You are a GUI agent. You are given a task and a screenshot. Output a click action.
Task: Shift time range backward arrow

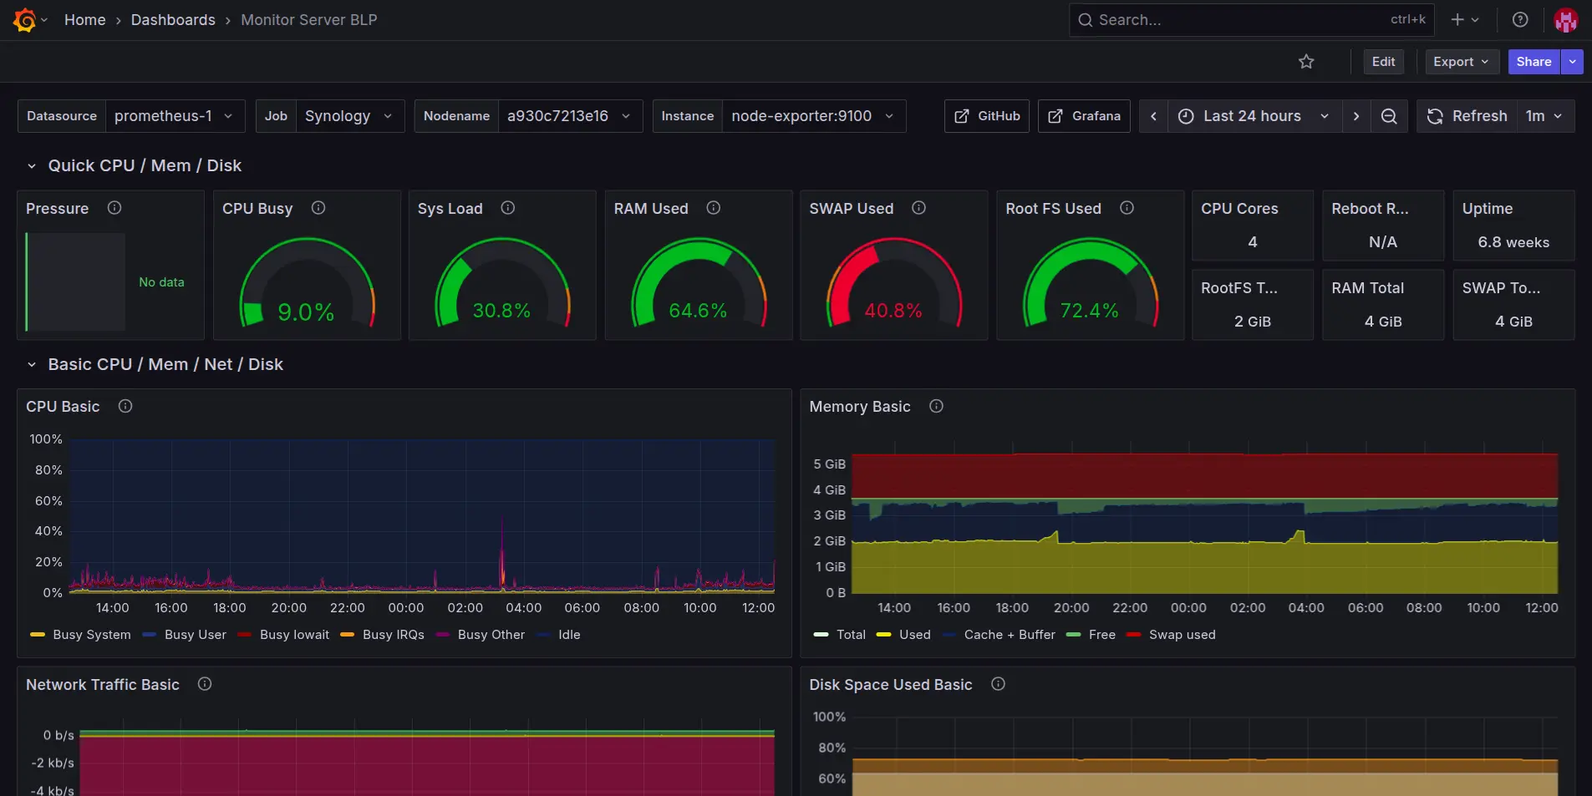1153,116
